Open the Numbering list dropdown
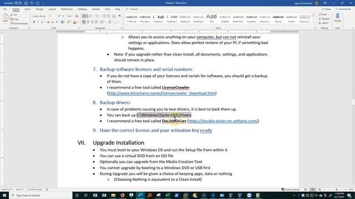The width and height of the screenshot is (355, 199). [93, 16]
